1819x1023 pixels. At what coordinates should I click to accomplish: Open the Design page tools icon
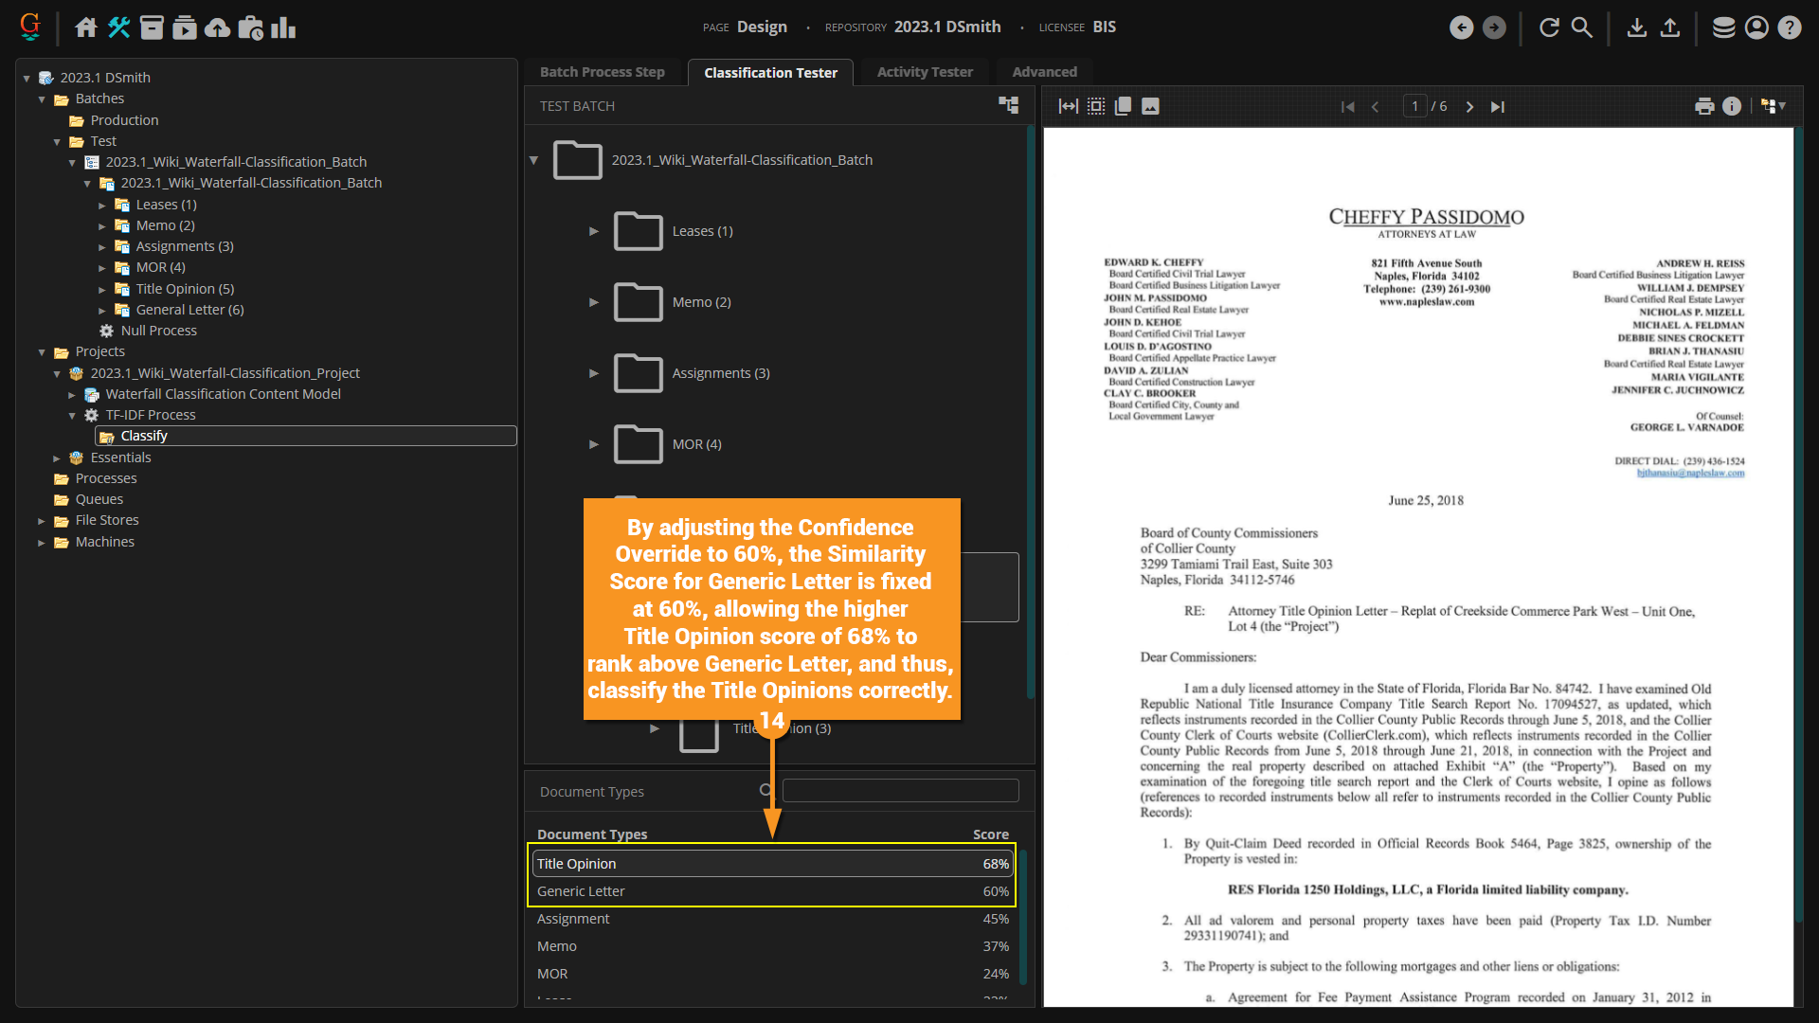pos(118,27)
